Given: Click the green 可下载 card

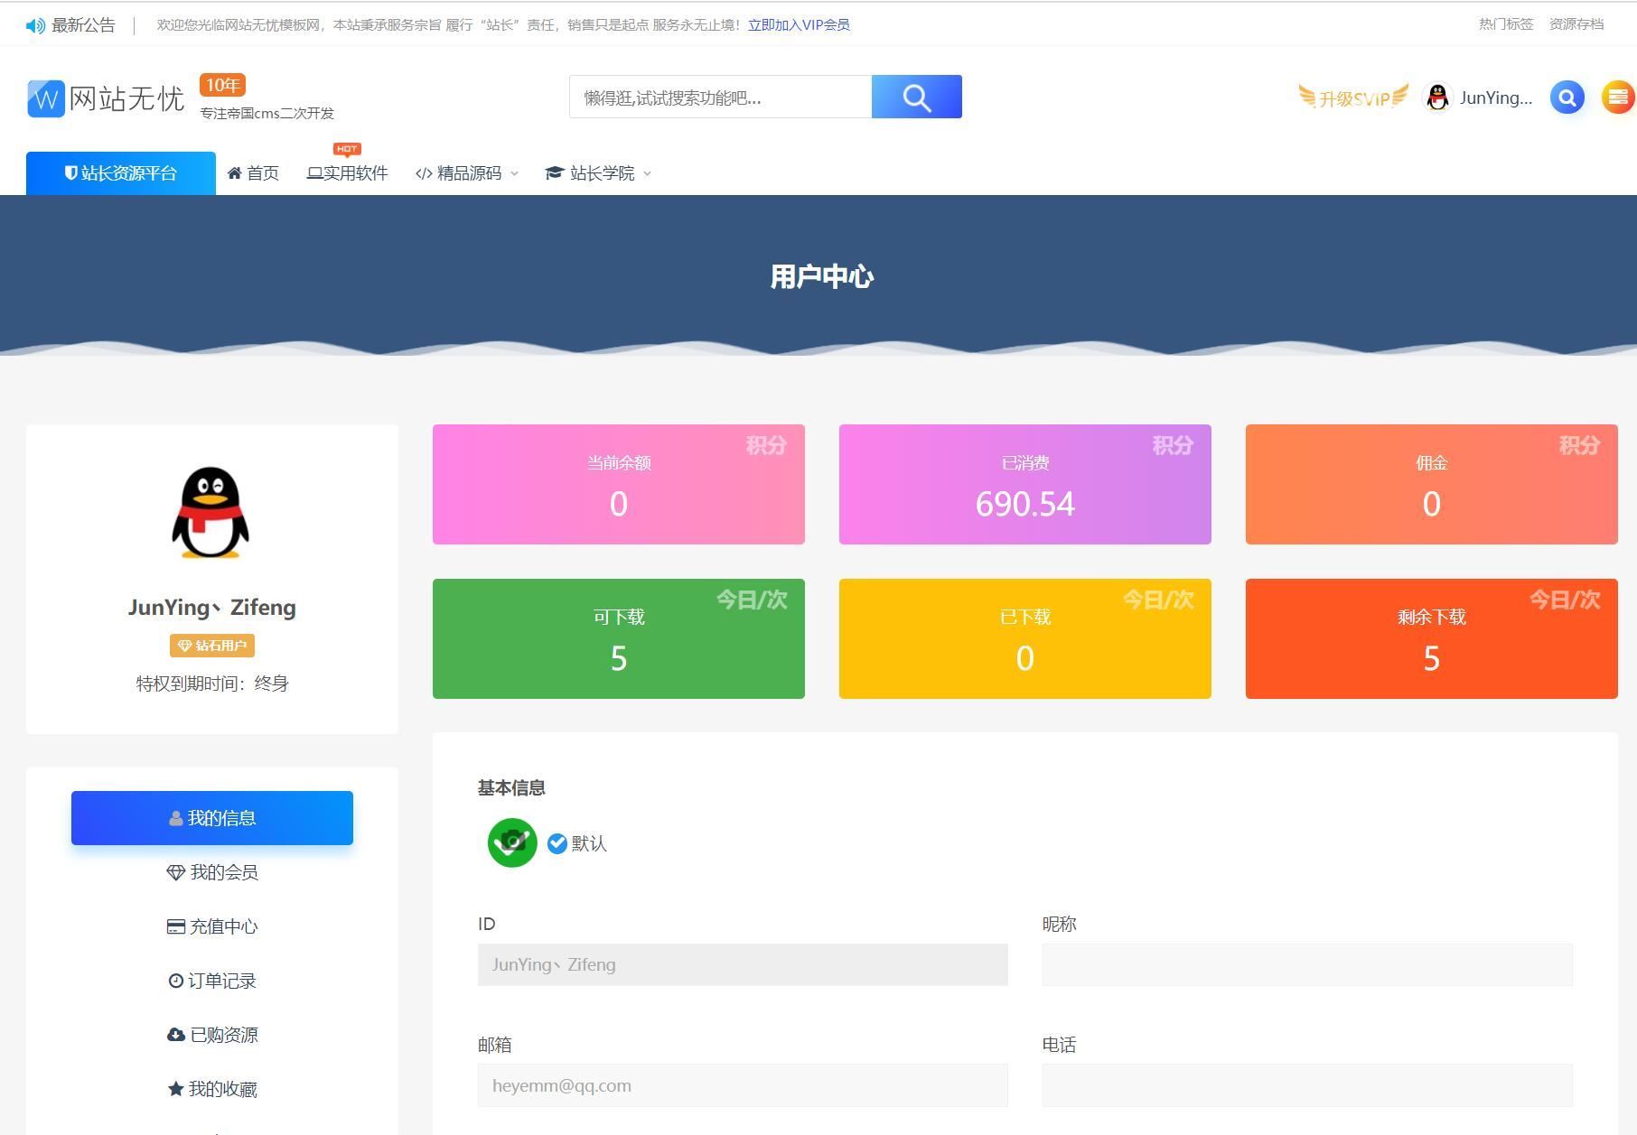Looking at the screenshot, I should (619, 639).
